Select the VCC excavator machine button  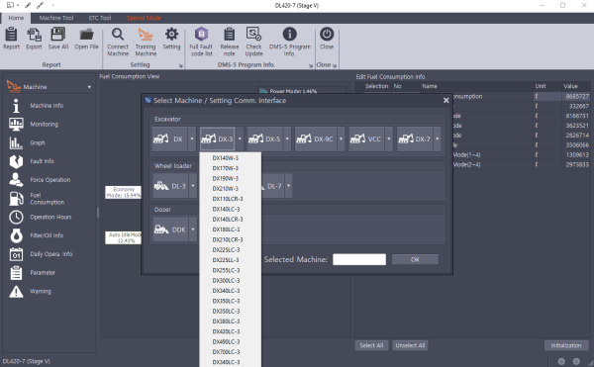366,138
